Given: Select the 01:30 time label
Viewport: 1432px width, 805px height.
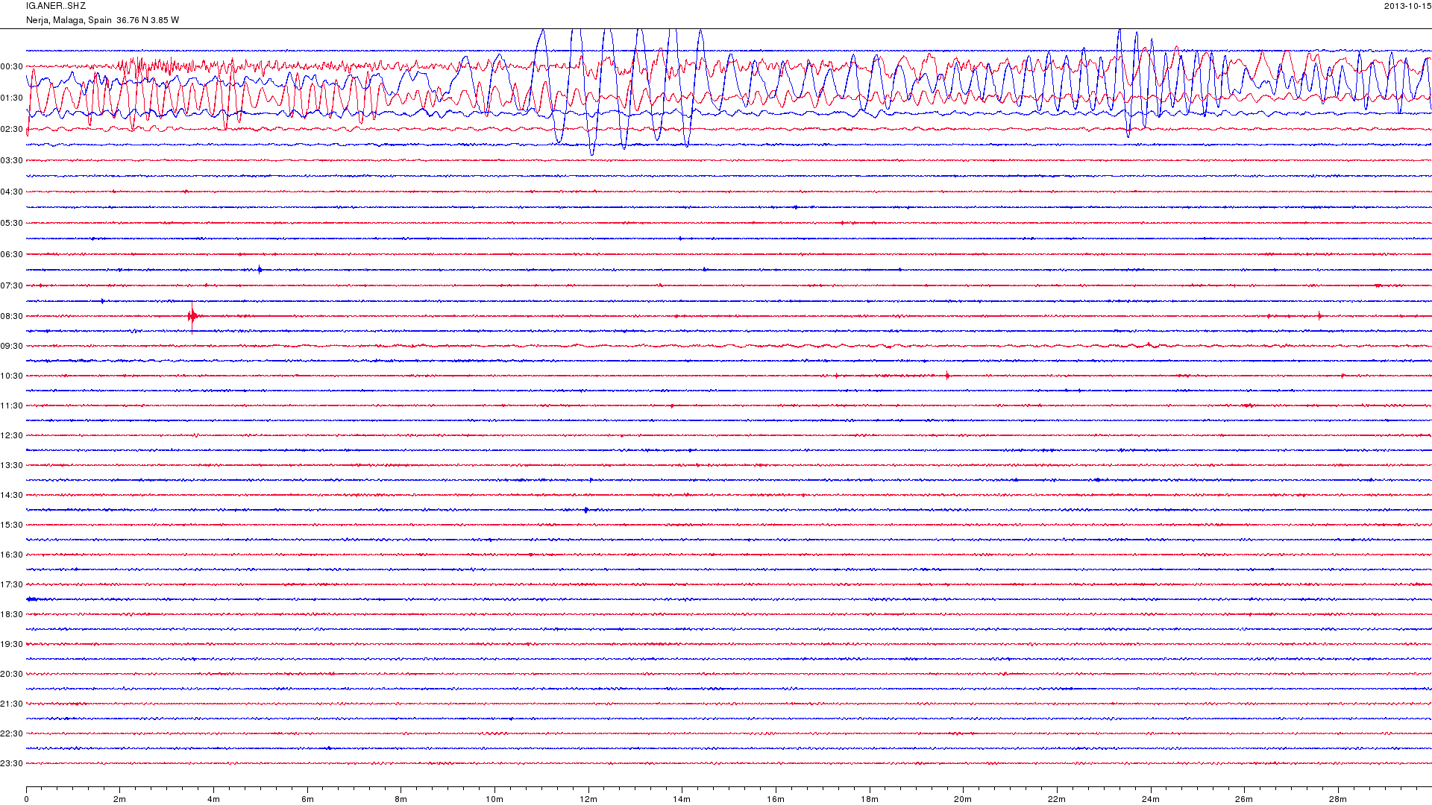Looking at the screenshot, I should (x=12, y=98).
